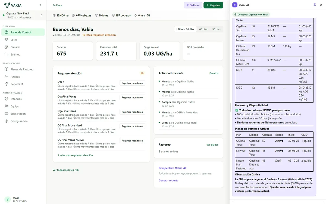Click Generar reporte link
Screen dimensions: 326x204
click(x=168, y=181)
